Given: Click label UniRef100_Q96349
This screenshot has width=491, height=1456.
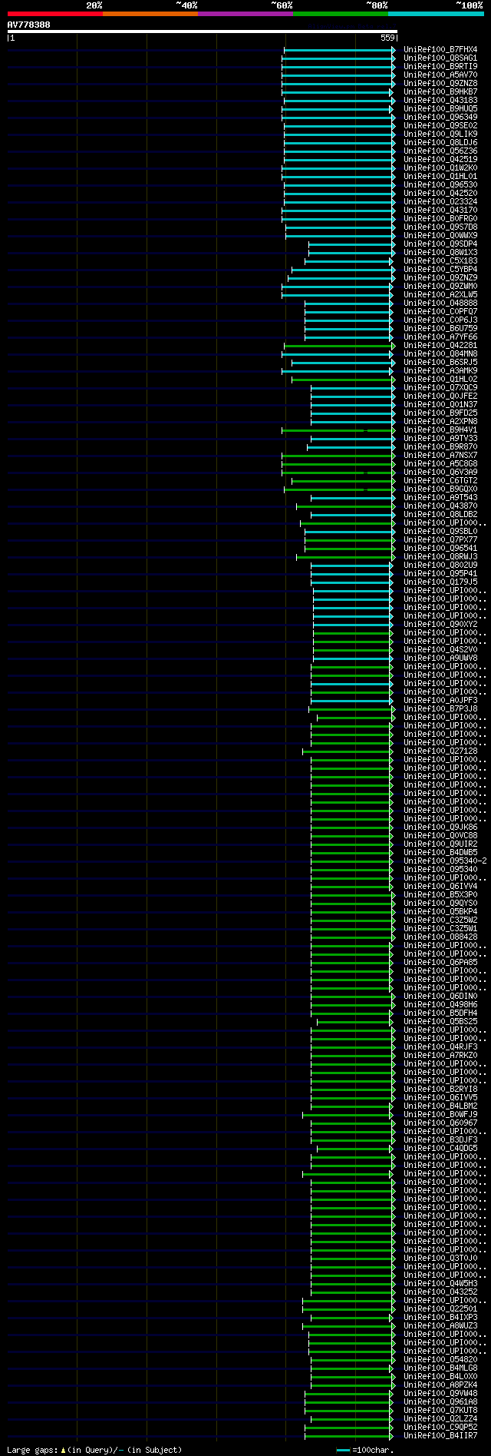Looking at the screenshot, I should coord(440,118).
